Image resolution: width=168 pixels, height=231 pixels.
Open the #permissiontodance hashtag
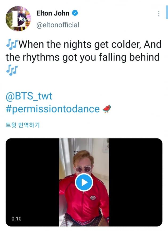(x=53, y=109)
